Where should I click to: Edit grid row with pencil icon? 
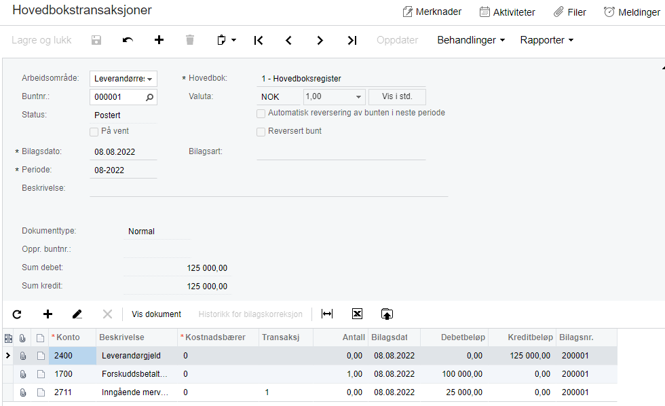77,314
